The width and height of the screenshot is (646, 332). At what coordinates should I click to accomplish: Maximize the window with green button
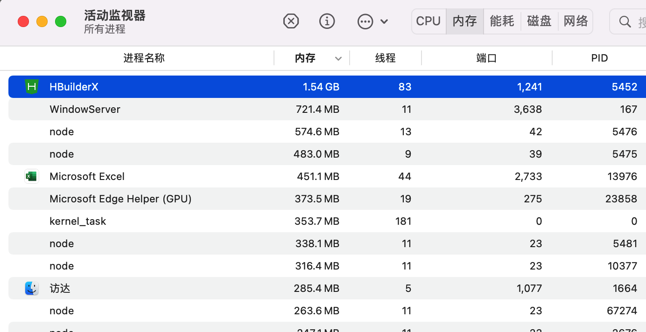tap(61, 21)
